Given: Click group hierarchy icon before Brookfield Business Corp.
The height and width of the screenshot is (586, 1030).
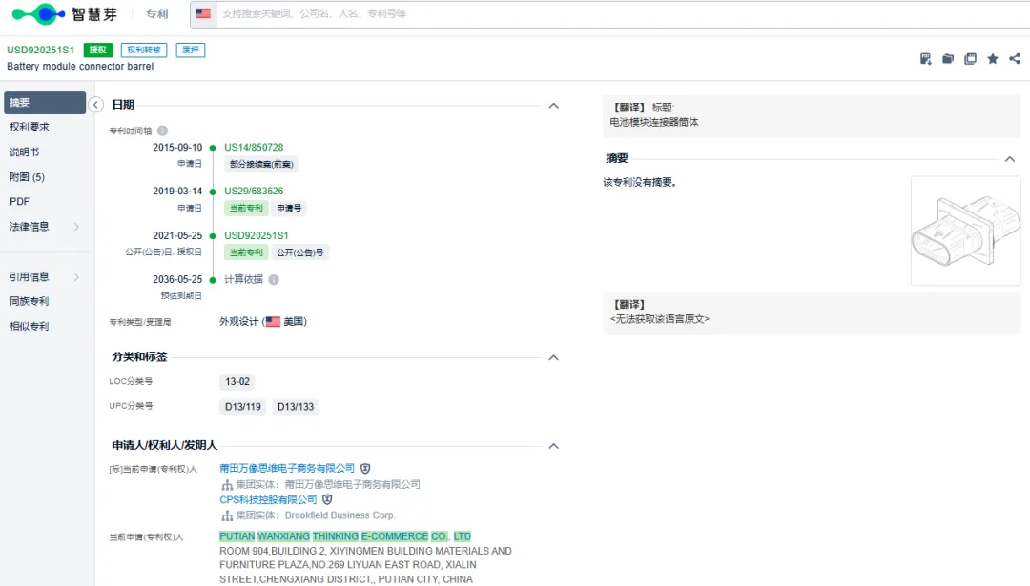Looking at the screenshot, I should (227, 515).
